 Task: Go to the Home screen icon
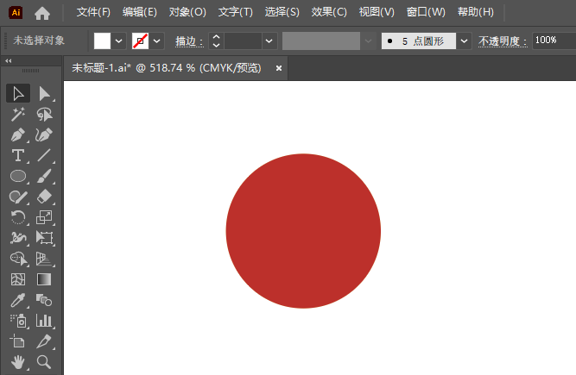tap(42, 13)
